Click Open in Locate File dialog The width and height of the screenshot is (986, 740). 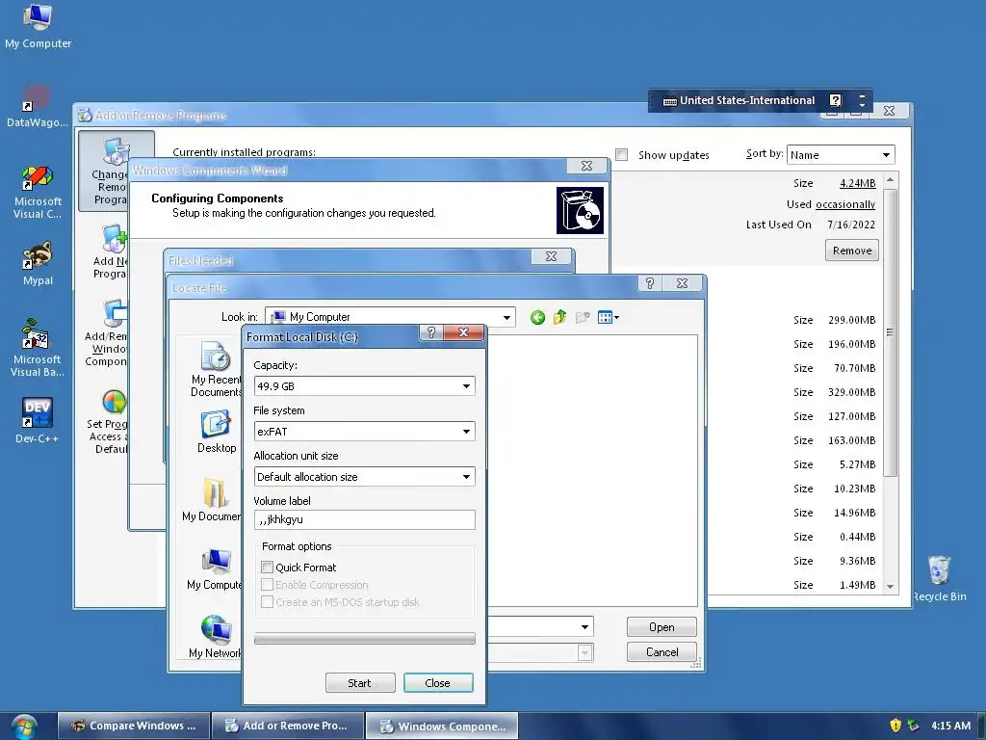(662, 626)
